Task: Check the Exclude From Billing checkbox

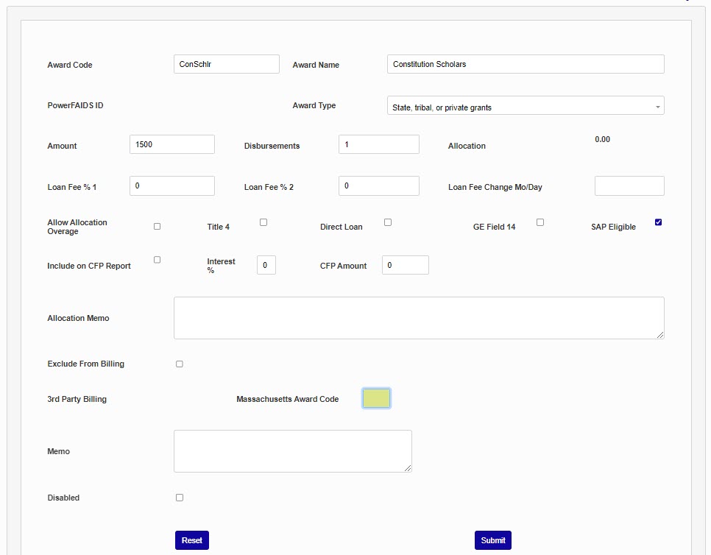Action: click(180, 364)
